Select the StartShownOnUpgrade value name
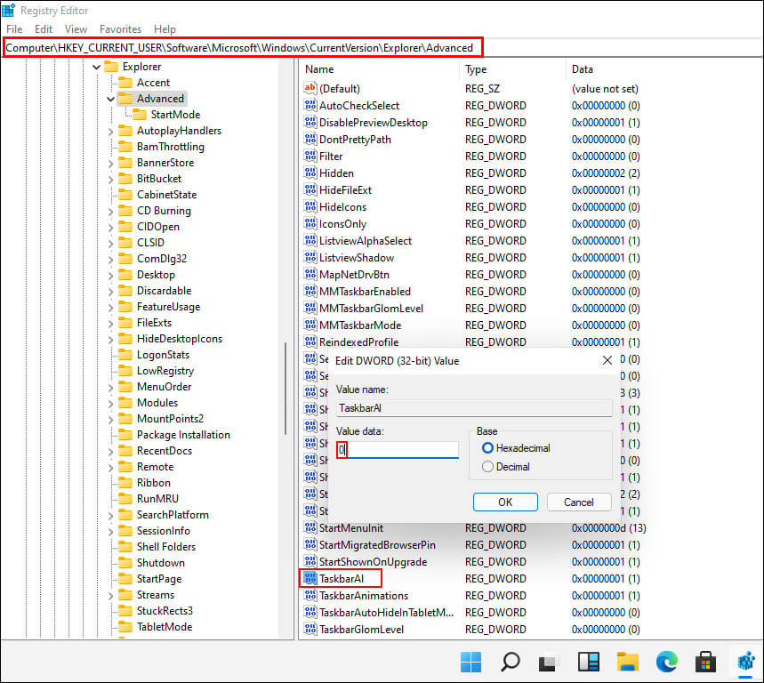Image resolution: width=764 pixels, height=683 pixels. pyautogui.click(x=373, y=562)
